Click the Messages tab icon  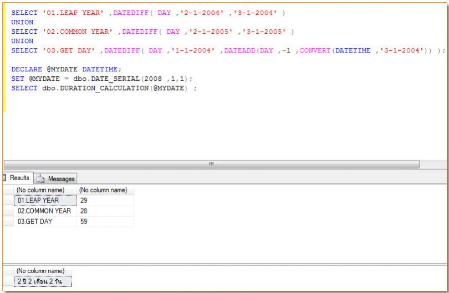pyautogui.click(x=40, y=179)
